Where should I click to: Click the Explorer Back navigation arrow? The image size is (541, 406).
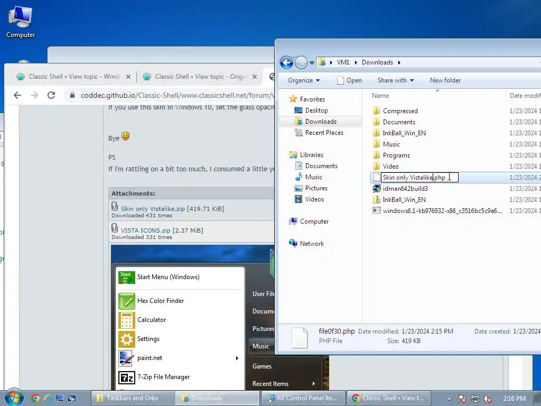286,62
